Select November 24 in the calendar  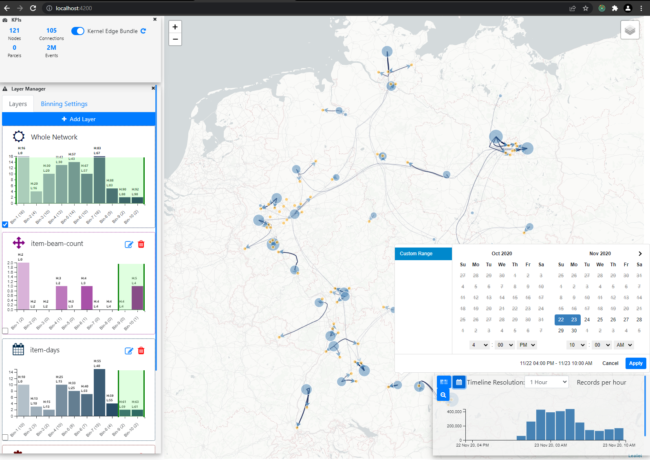tap(587, 320)
